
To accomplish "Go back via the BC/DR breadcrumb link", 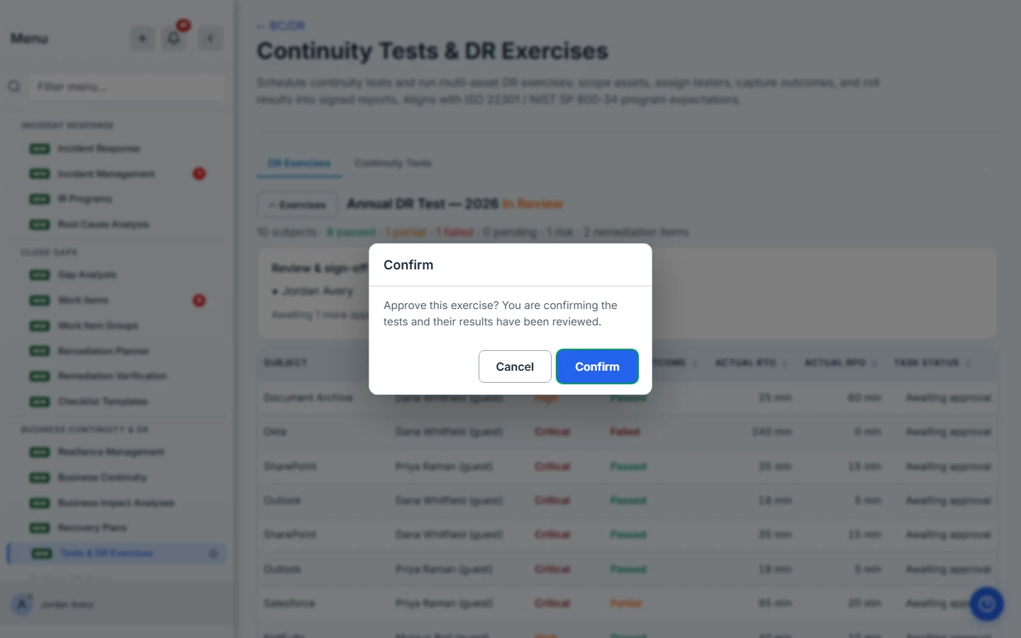I will point(281,26).
